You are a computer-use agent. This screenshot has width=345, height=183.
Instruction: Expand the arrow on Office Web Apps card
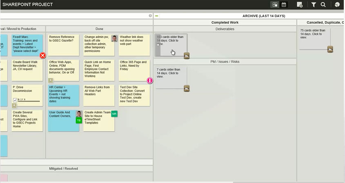point(51,80)
